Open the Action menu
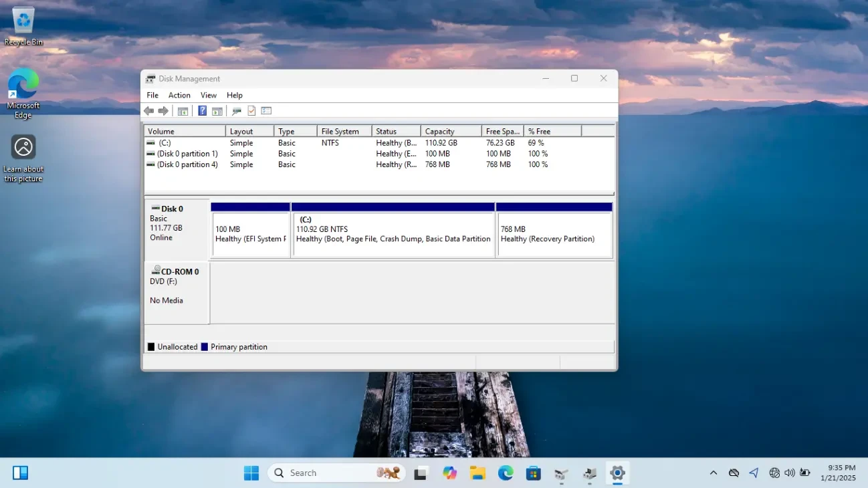The height and width of the screenshot is (488, 868). click(179, 95)
